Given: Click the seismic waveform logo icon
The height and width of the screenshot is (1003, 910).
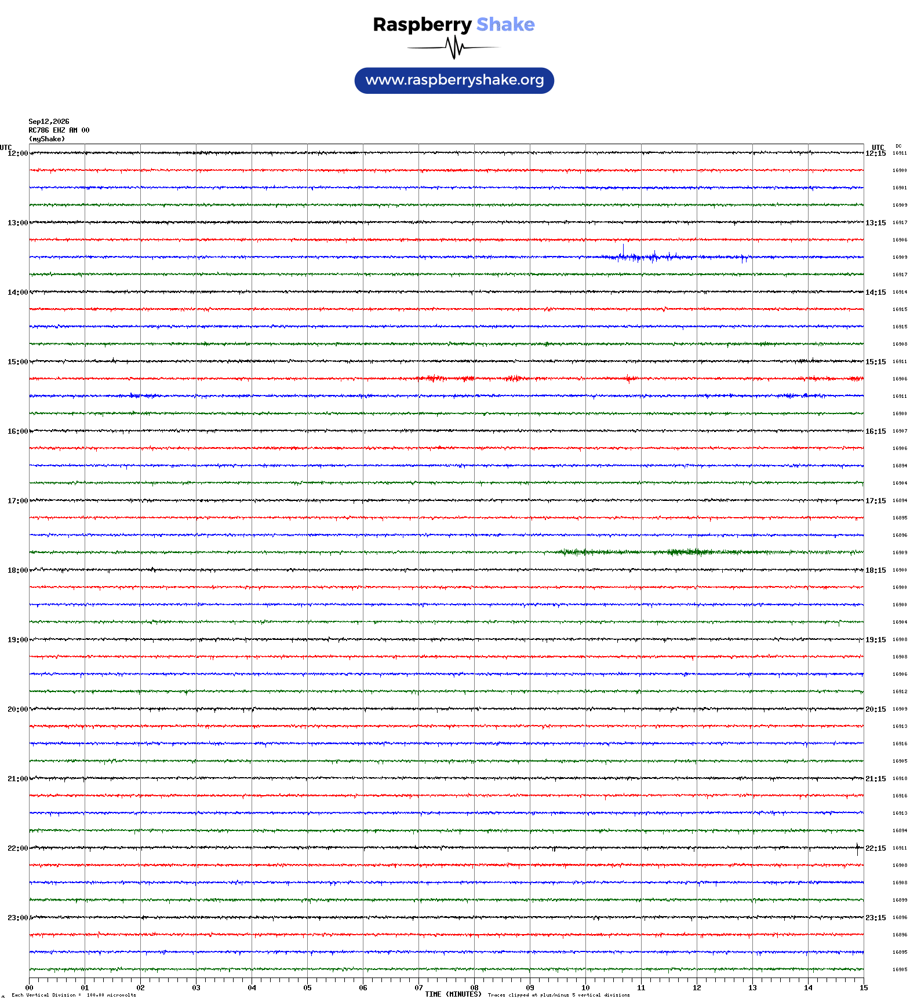Looking at the screenshot, I should coord(453,47).
